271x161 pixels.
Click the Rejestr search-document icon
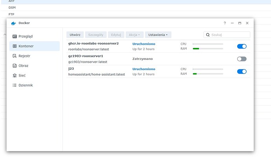[15, 56]
